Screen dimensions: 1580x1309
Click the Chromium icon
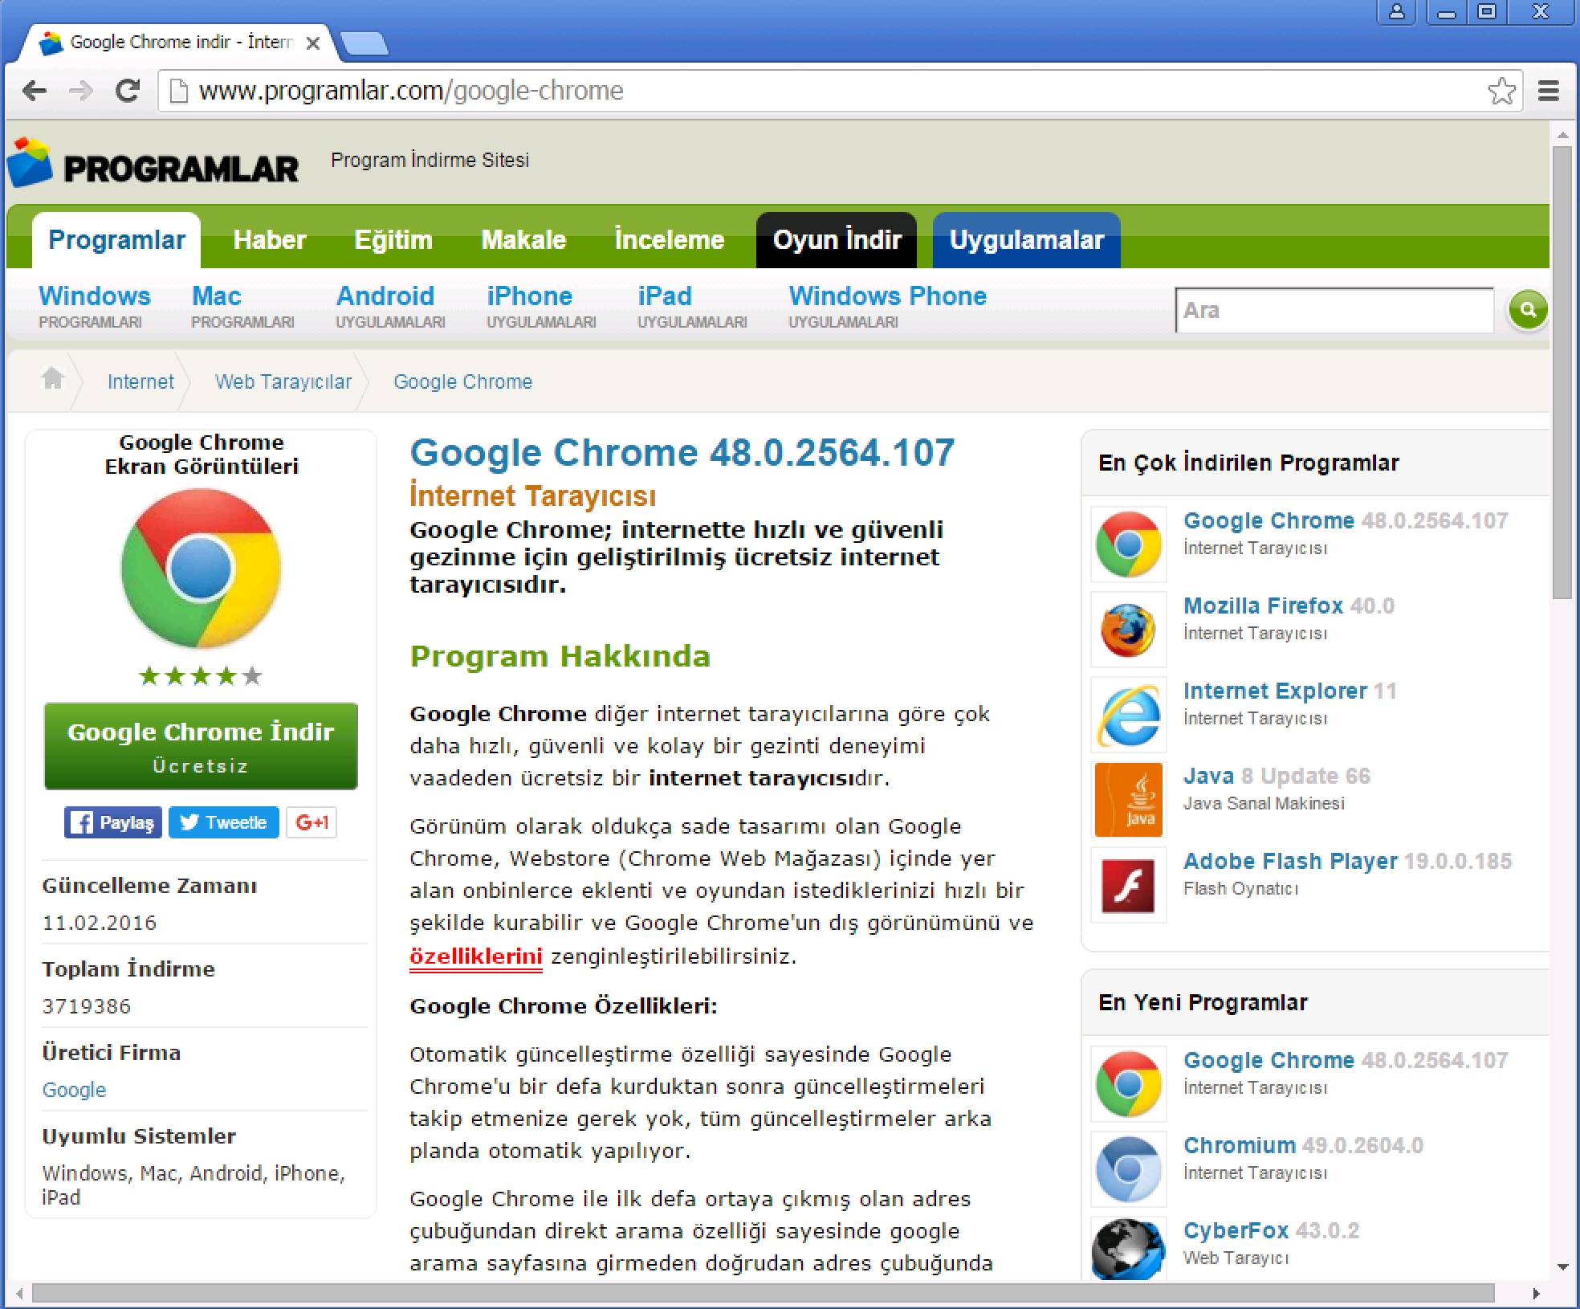[x=1128, y=1169]
